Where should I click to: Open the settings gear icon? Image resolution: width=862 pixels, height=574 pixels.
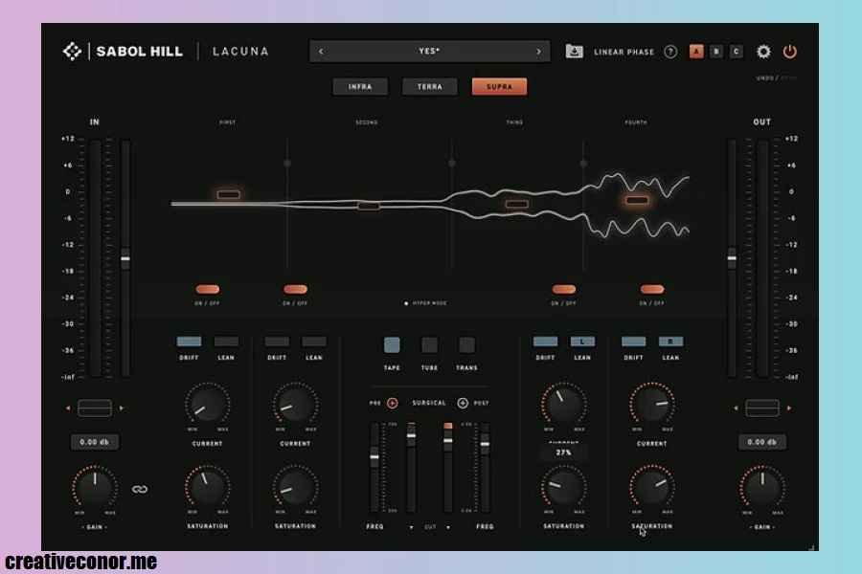pyautogui.click(x=763, y=52)
